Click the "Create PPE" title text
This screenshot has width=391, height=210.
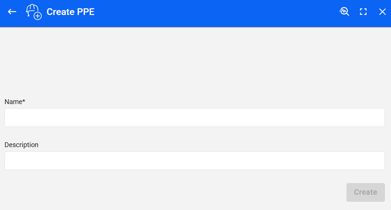(x=70, y=12)
